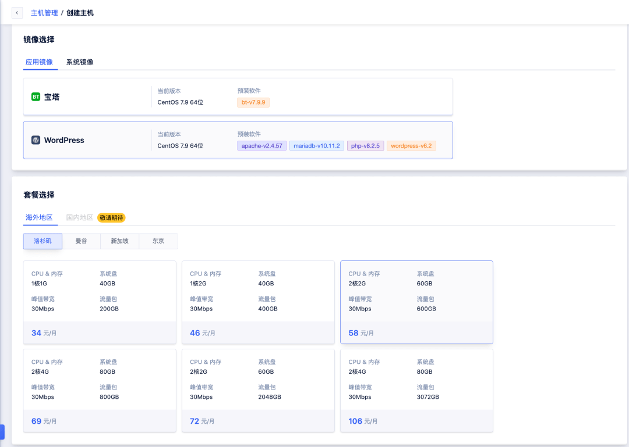Select the 58 元/月 plan card
Image resolution: width=629 pixels, height=447 pixels.
point(416,302)
